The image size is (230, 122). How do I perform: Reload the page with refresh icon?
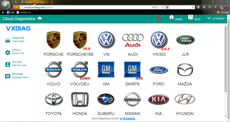(x=162, y=7)
